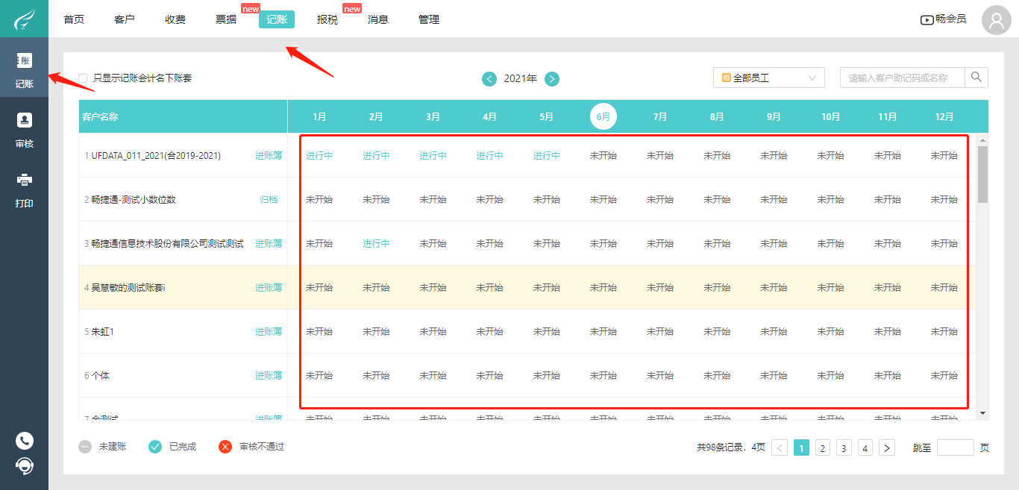The height and width of the screenshot is (490, 1019).
Task: Toggle 只显示记账会计名下账套 checkbox
Action: tap(83, 78)
